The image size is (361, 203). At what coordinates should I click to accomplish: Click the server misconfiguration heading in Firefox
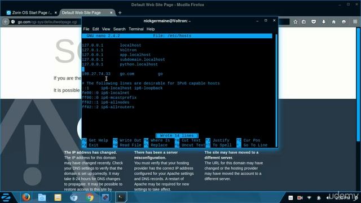tap(156, 155)
